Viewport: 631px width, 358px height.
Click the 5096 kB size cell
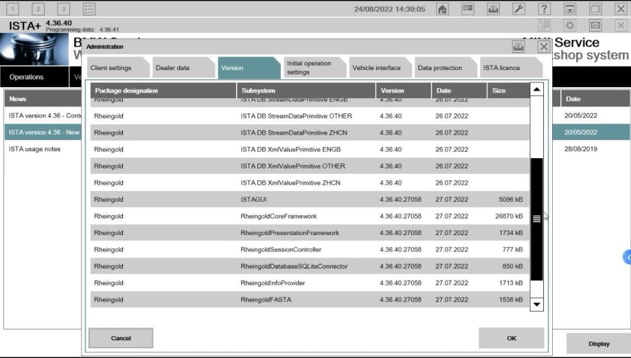(510, 199)
